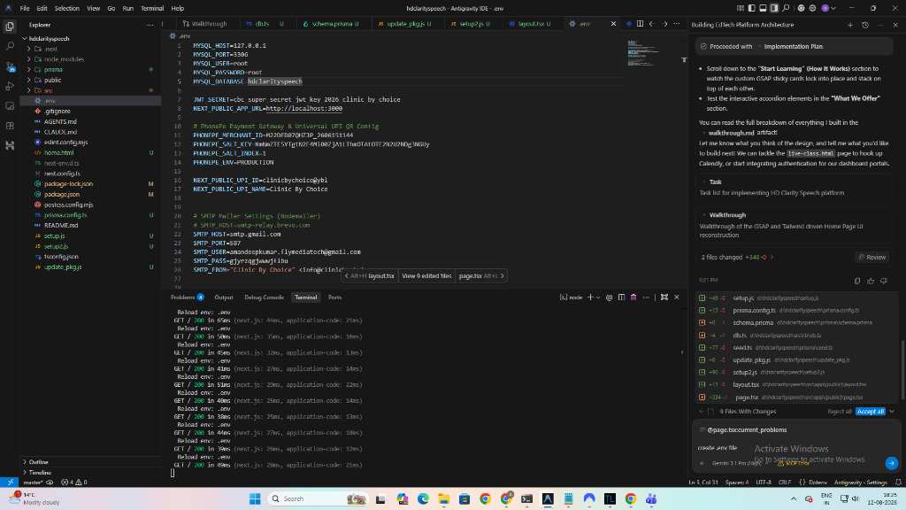Click the Accept all button

[871, 412]
